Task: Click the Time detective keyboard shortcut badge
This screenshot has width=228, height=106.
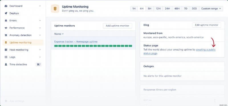Action: (38, 64)
